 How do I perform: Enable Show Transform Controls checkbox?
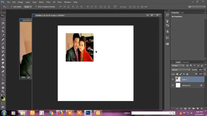(36, 7)
